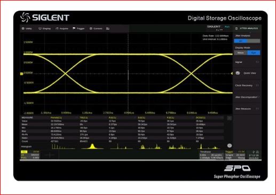276x195 pixels.
Task: Open the Utility menu
Action: click(x=27, y=28)
